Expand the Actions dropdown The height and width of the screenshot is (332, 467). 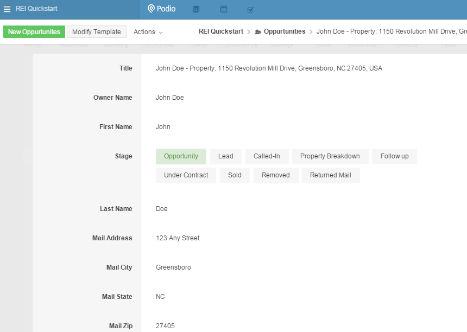[148, 32]
